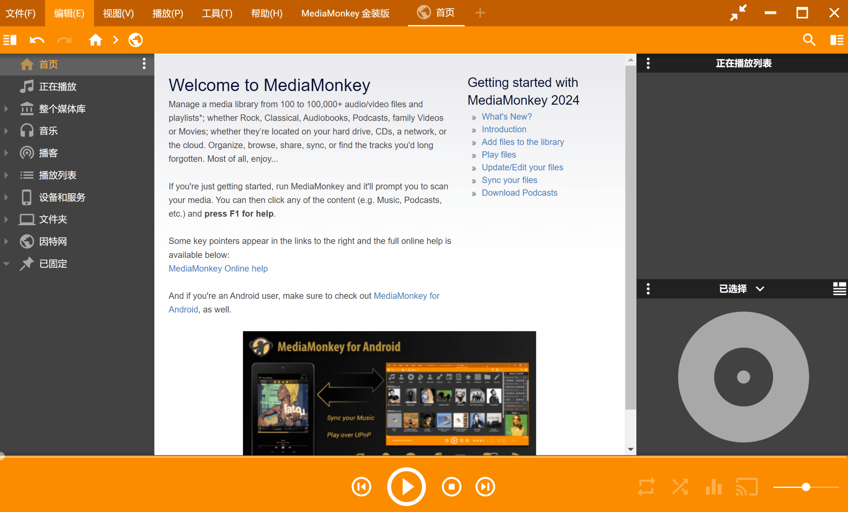Open the 工具(T) menu
Viewport: 848px width, 512px height.
coord(217,13)
